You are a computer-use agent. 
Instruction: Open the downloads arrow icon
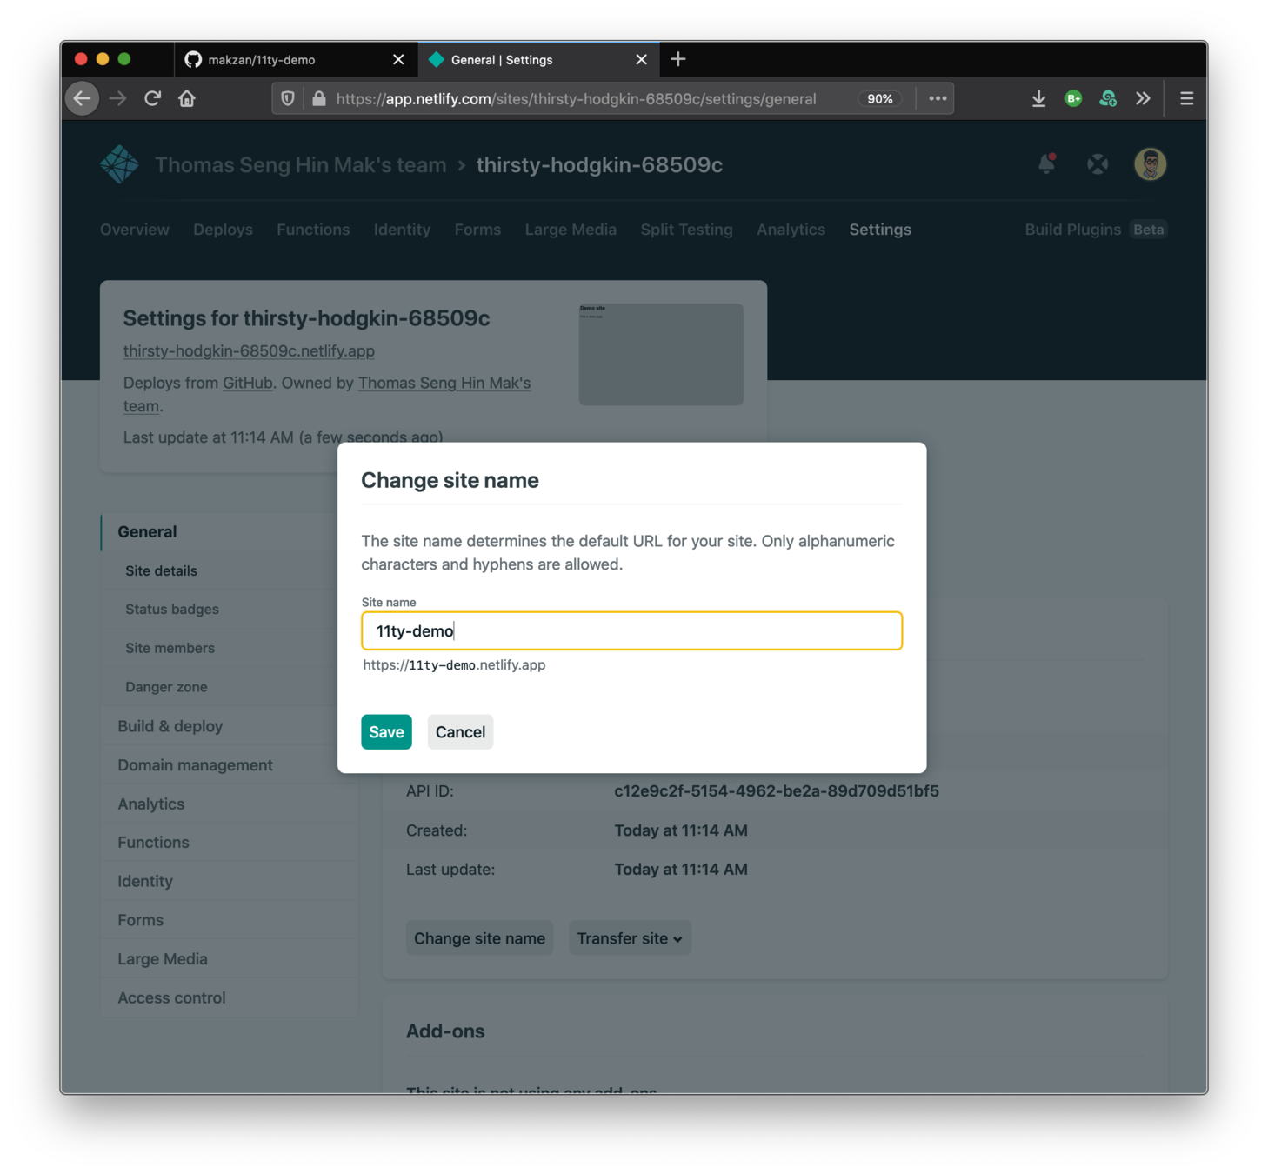coord(1038,98)
